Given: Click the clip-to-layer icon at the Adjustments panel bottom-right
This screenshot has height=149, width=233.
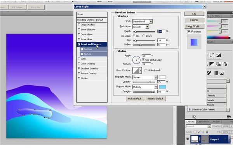Looking at the screenshot, I should point(229,117).
